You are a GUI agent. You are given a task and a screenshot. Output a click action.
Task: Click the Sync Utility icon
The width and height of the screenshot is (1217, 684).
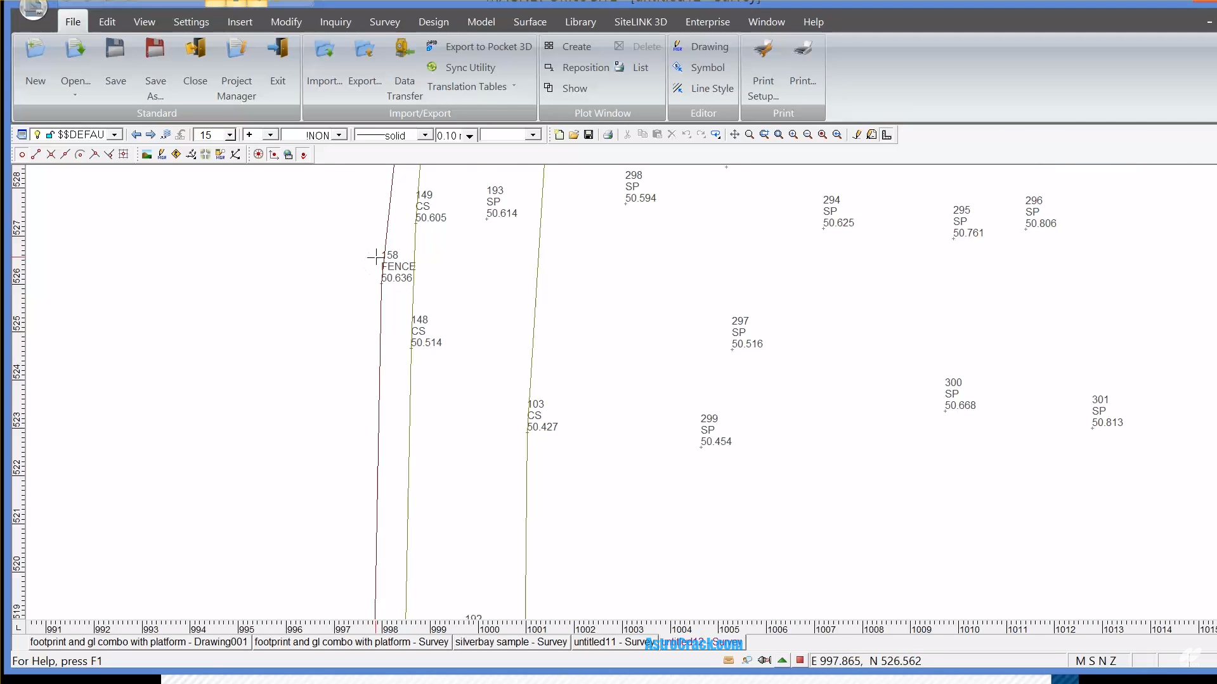point(432,67)
